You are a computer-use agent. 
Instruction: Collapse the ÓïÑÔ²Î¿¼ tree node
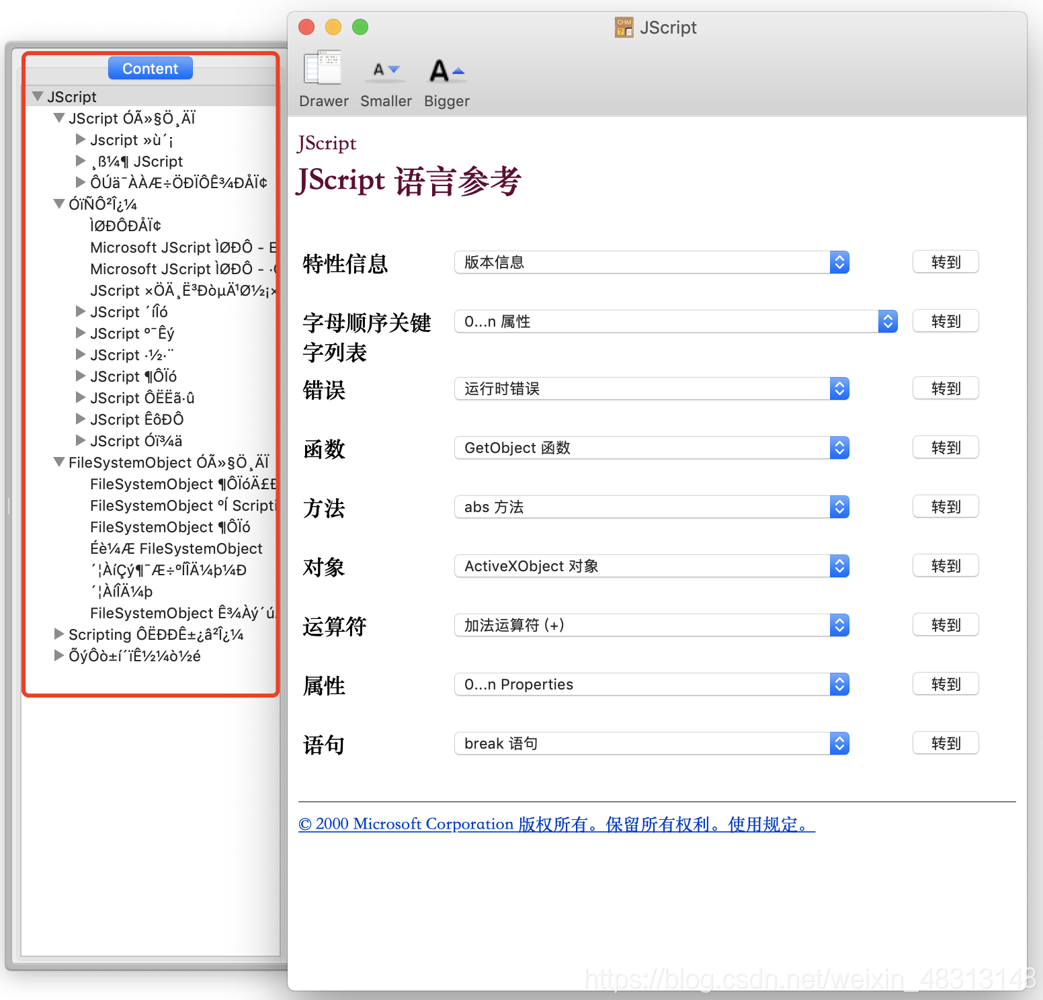[x=59, y=204]
